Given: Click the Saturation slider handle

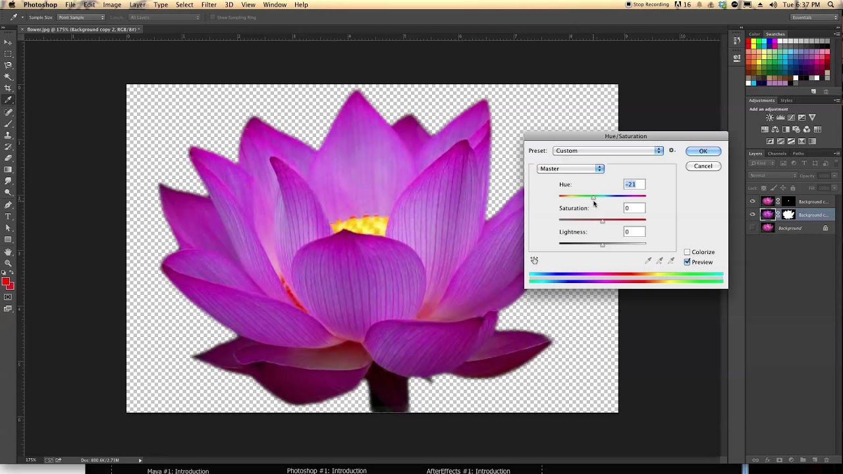Looking at the screenshot, I should tap(602, 221).
